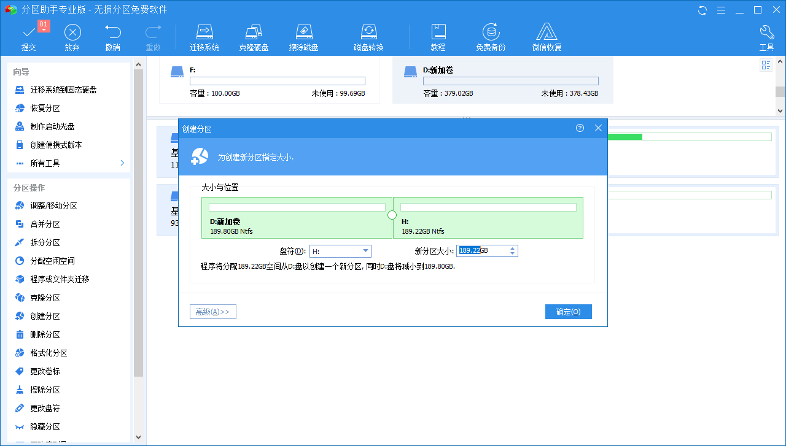Select the 迁移系统 (Migrate OS) icon

pos(204,36)
